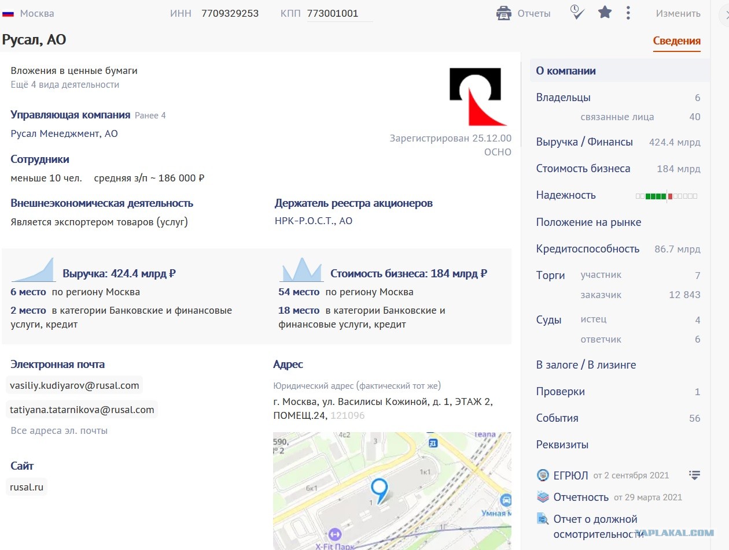Click the map location pin marker

pos(379,490)
